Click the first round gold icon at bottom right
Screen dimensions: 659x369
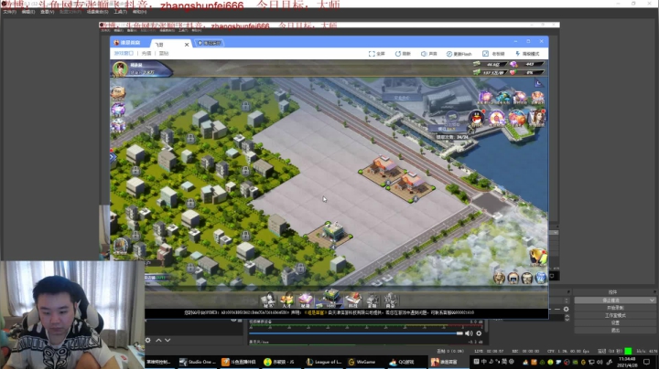499,278
